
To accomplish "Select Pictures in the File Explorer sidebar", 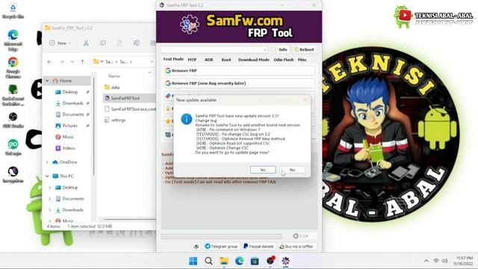I will (69, 126).
